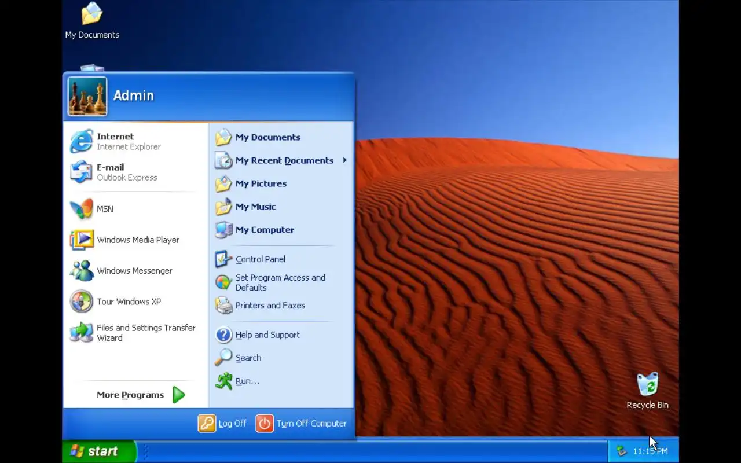The width and height of the screenshot is (741, 463).
Task: Click the red Turn Off Computer power icon
Action: 265,424
